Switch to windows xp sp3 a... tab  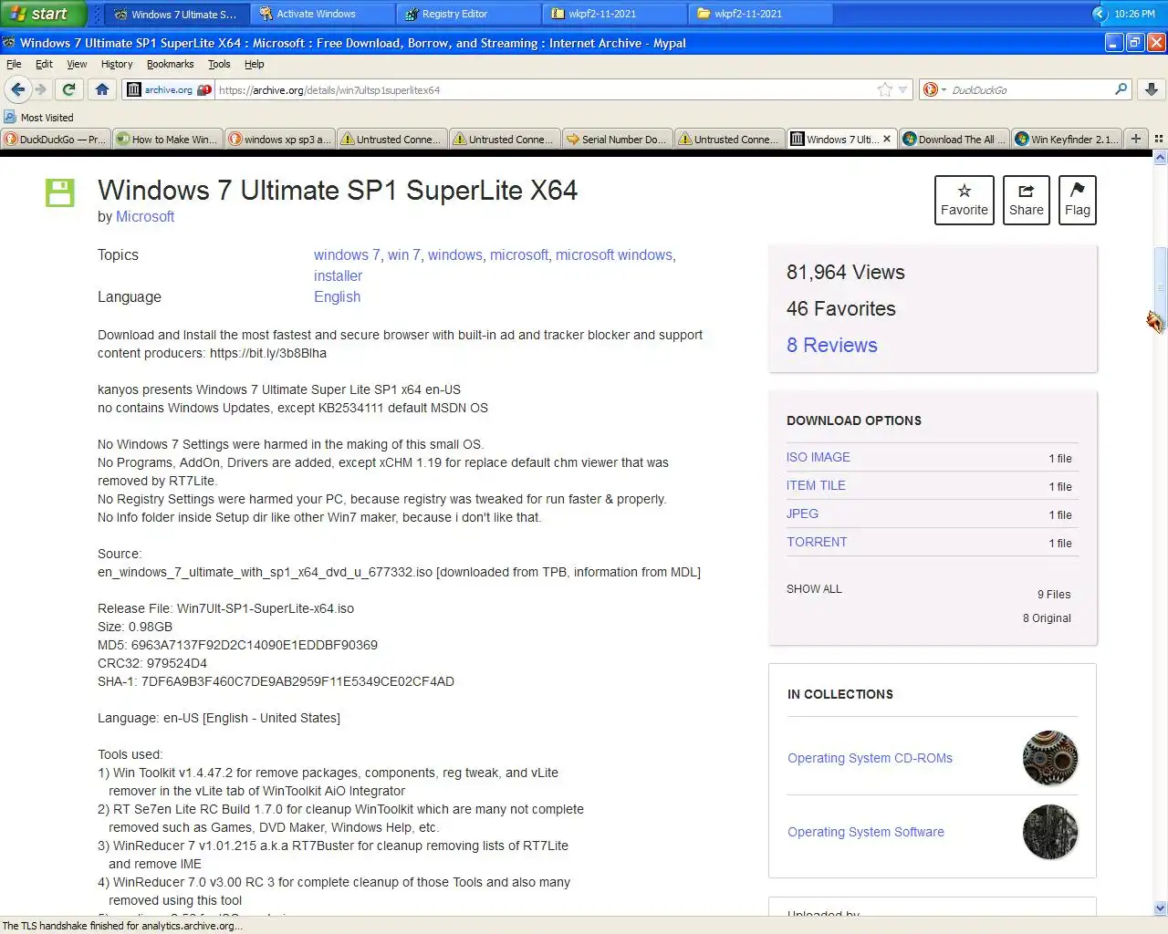point(279,139)
